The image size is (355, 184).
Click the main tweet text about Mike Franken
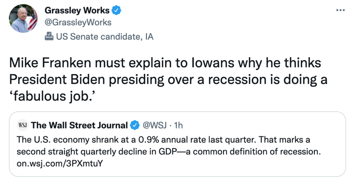[168, 79]
